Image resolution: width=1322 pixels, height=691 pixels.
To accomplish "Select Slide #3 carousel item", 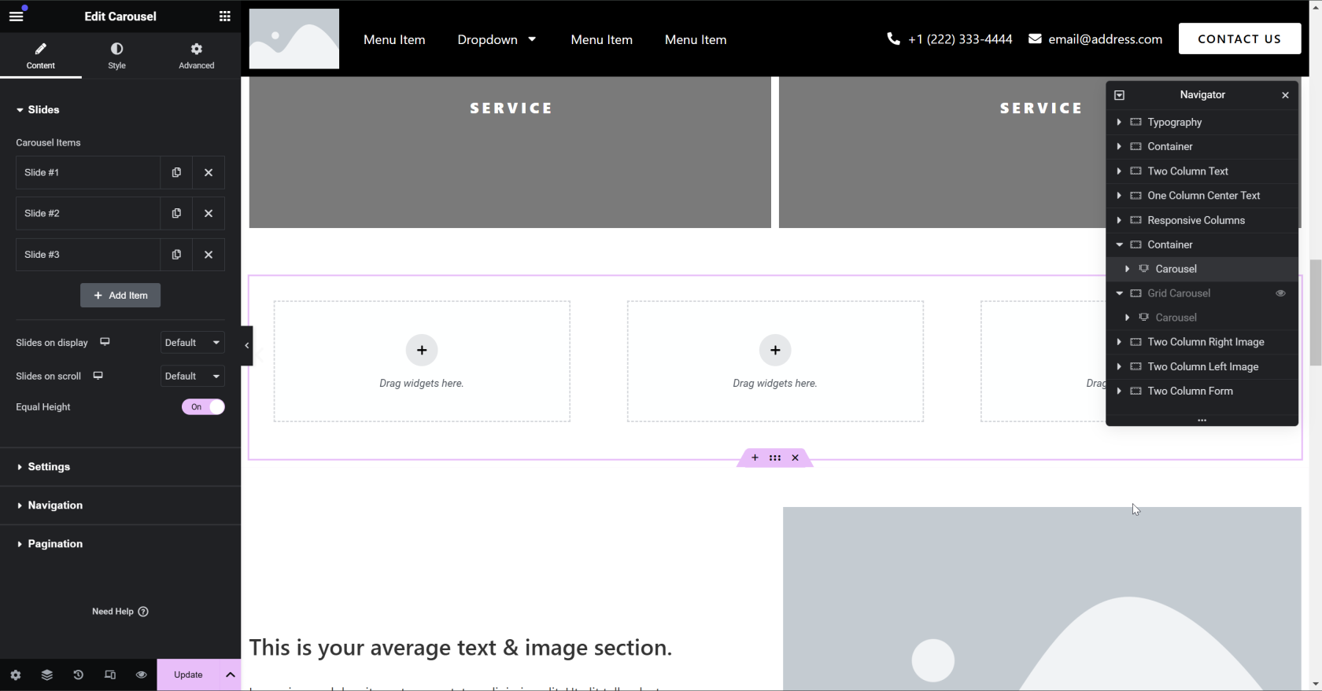I will click(87, 255).
